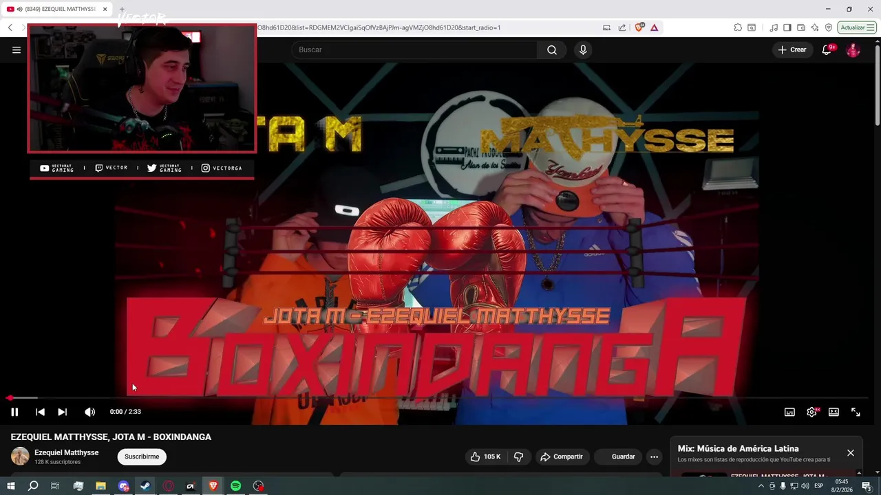
Task: Dislike the Boxindanga video
Action: 518,456
